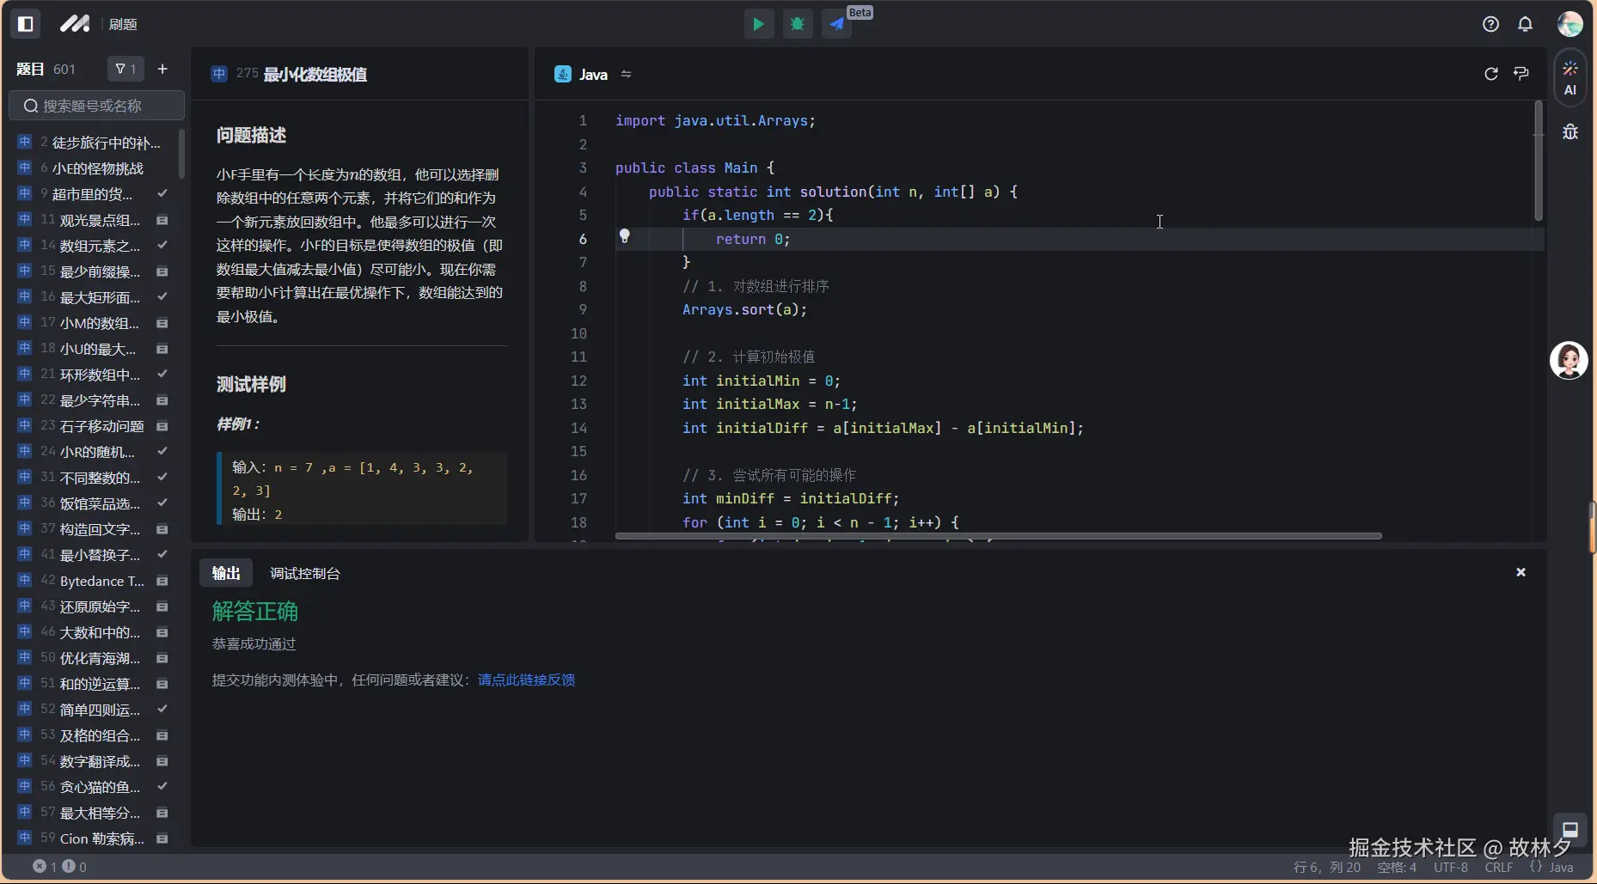Viewport: 1597px width, 884px height.
Task: Open the help question mark icon
Action: point(1490,24)
